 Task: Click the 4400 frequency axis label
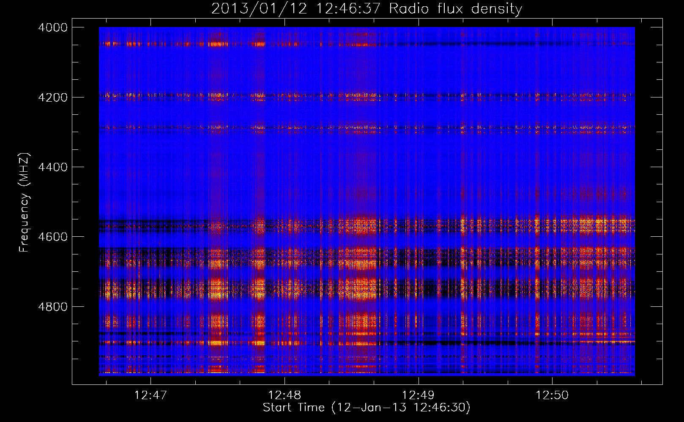click(53, 167)
